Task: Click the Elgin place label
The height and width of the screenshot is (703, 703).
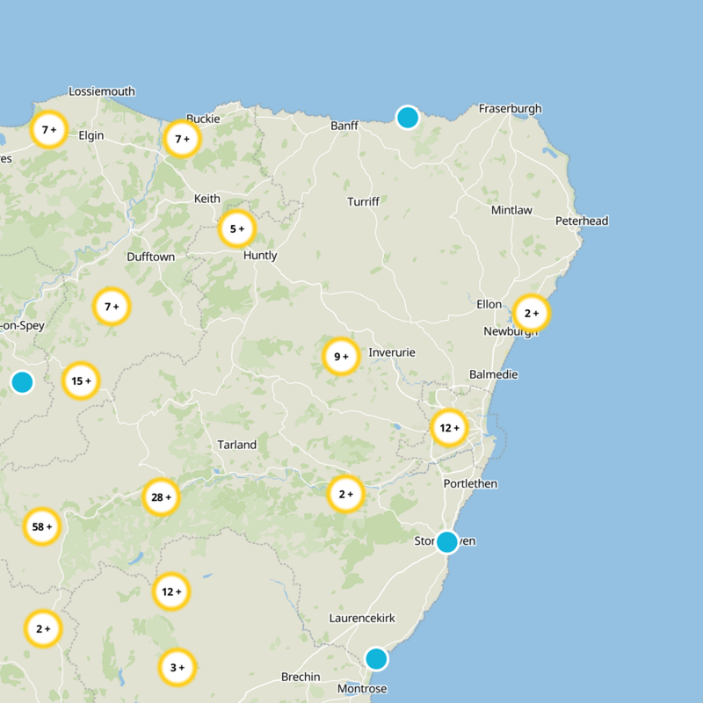Action: pyautogui.click(x=91, y=135)
